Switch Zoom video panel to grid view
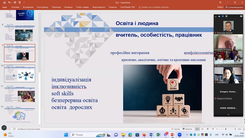This screenshot has width=245, height=138. click(x=226, y=16)
